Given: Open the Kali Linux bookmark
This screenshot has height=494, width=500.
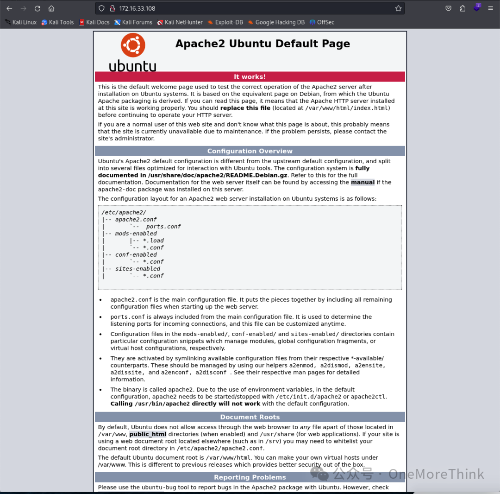Looking at the screenshot, I should pos(21,22).
